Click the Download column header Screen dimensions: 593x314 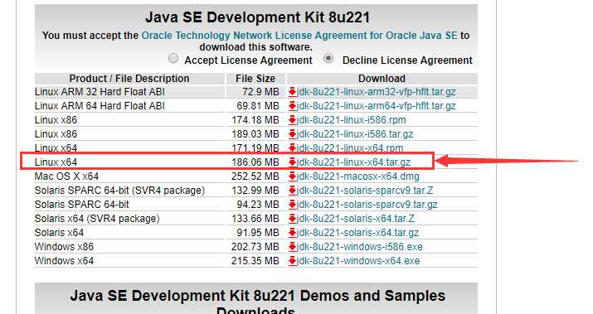[382, 79]
